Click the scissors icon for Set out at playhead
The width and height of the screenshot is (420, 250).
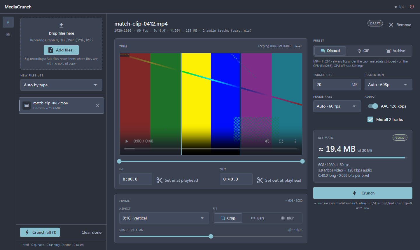260,180
